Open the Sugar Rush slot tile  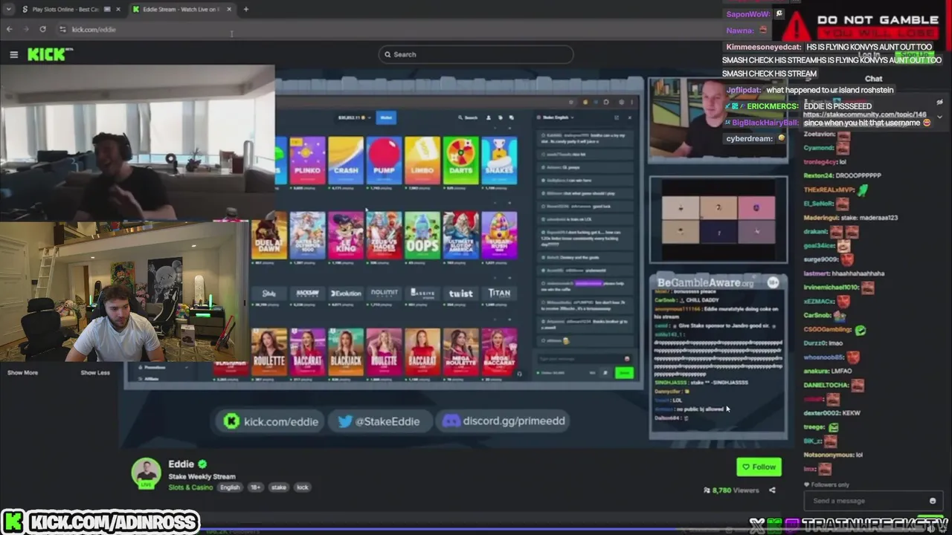pos(499,236)
